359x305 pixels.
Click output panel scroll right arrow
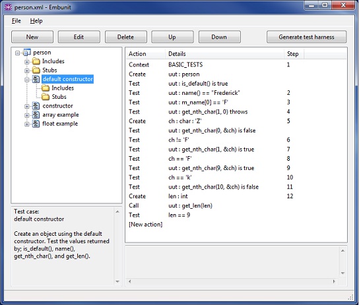pos(334,281)
